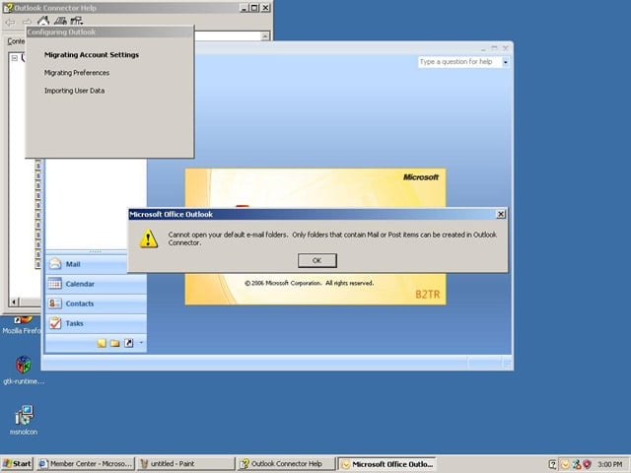The height and width of the screenshot is (473, 631).
Task: Click the Folder List icon in navigation pane
Action: [115, 343]
